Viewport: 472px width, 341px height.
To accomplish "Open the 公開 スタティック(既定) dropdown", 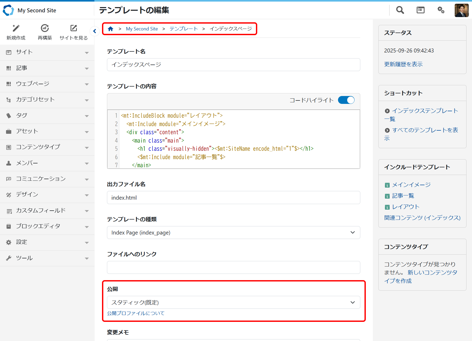I will click(233, 302).
